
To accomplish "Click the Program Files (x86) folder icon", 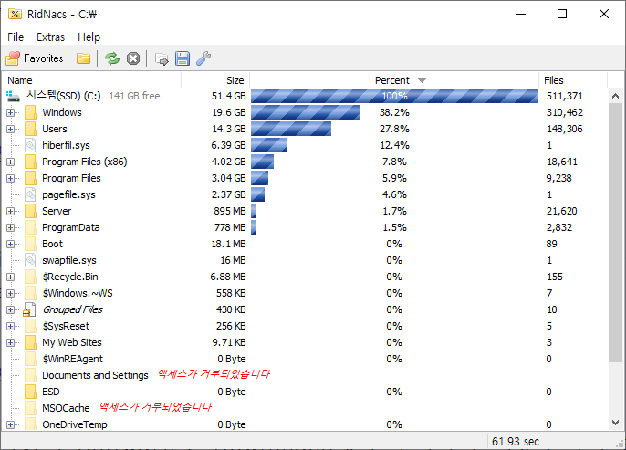I will [30, 162].
